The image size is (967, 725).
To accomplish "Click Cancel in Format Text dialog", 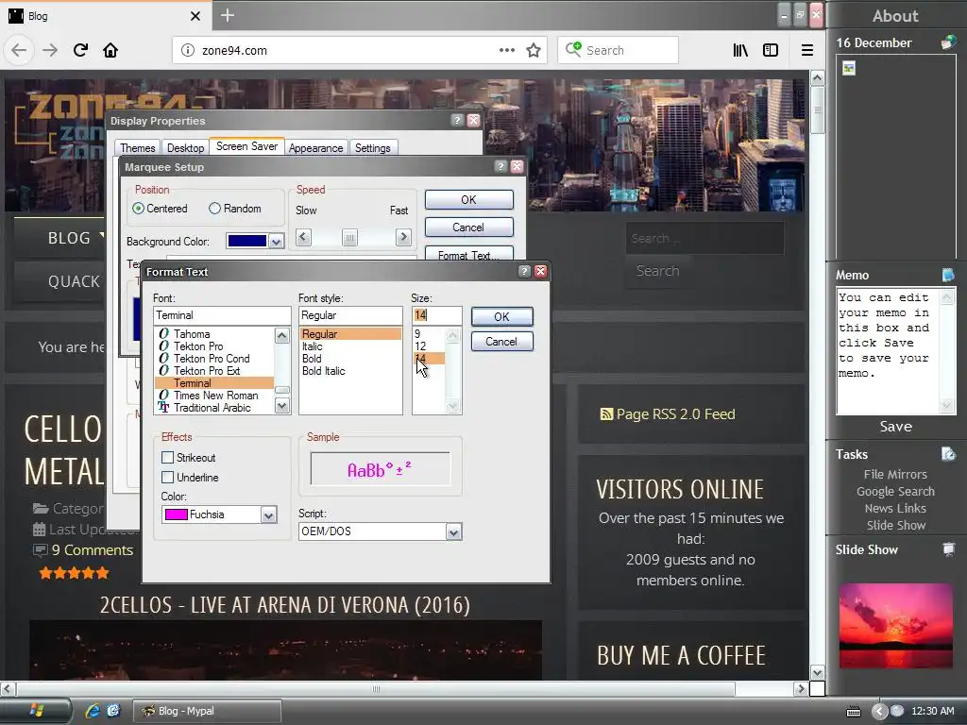I will tap(501, 342).
